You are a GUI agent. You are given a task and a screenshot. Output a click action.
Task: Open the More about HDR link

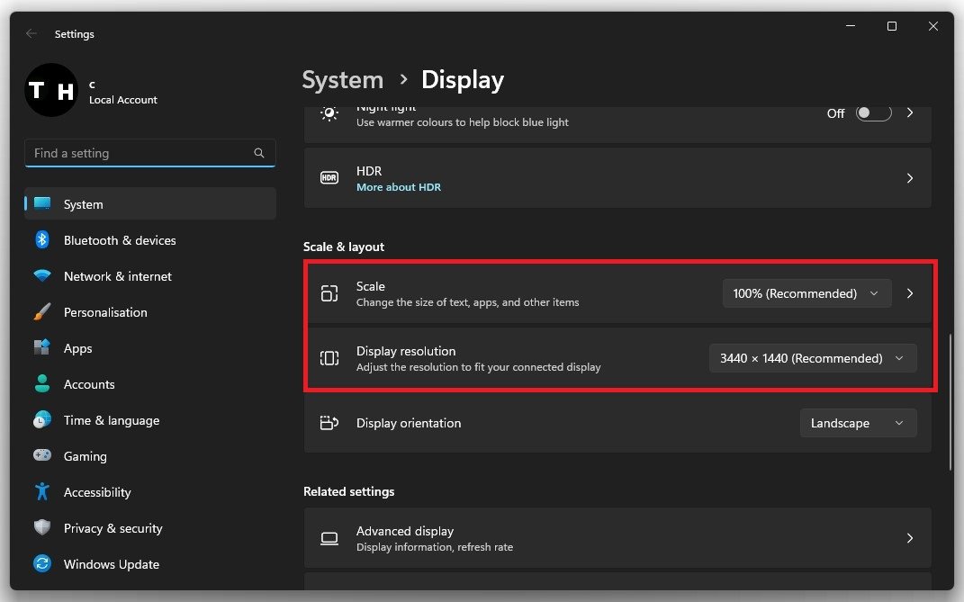coord(398,187)
